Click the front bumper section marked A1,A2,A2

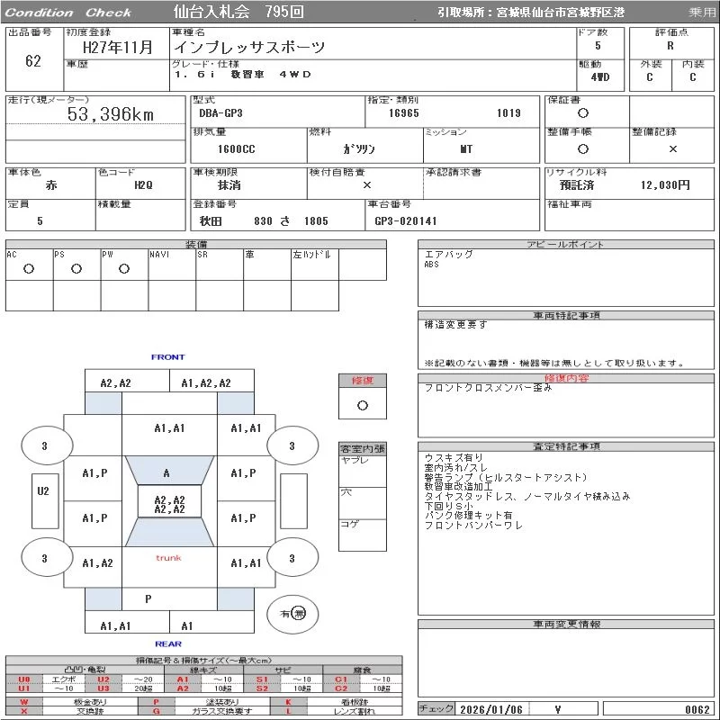tap(205, 382)
